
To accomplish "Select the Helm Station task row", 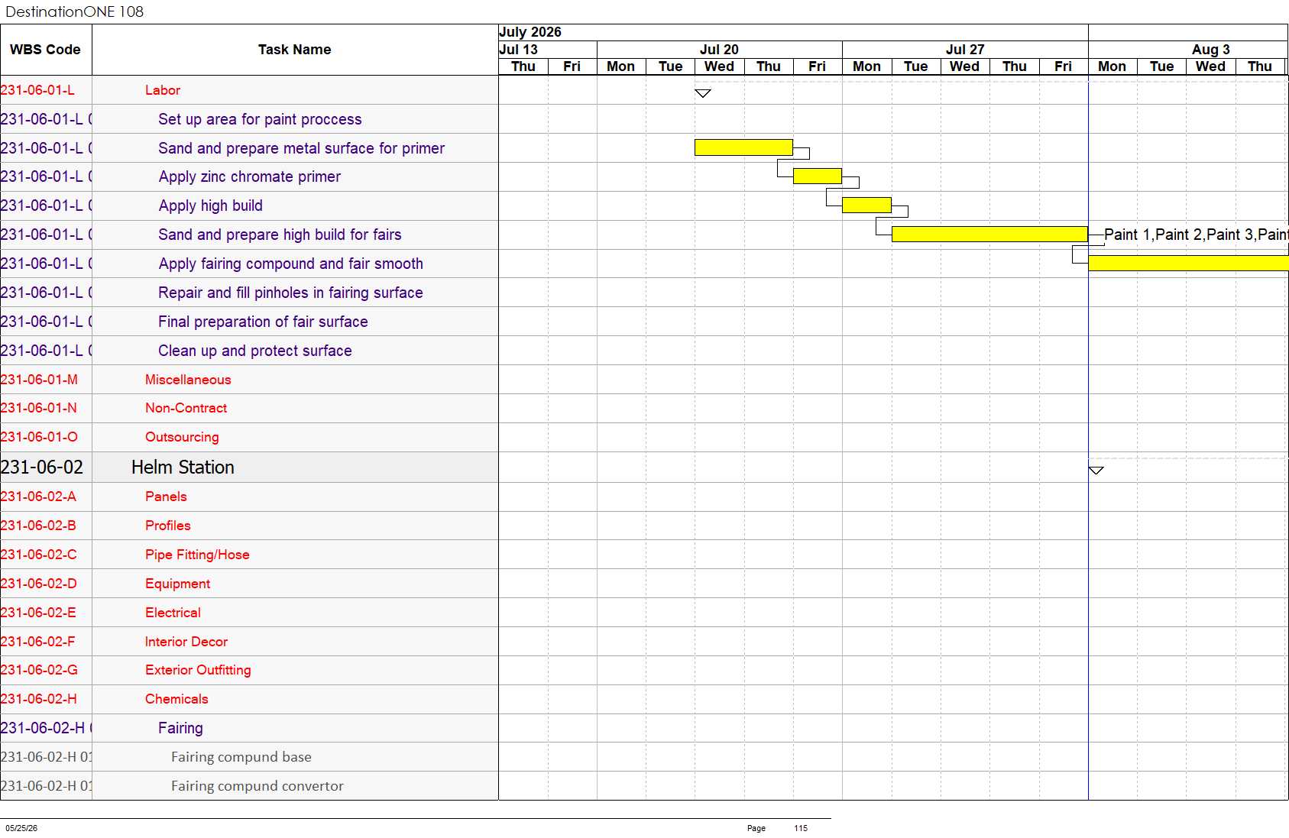I will [249, 467].
